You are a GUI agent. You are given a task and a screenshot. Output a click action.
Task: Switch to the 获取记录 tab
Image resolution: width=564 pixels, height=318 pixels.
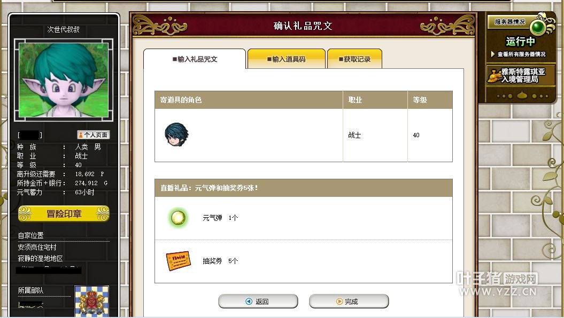(x=354, y=59)
